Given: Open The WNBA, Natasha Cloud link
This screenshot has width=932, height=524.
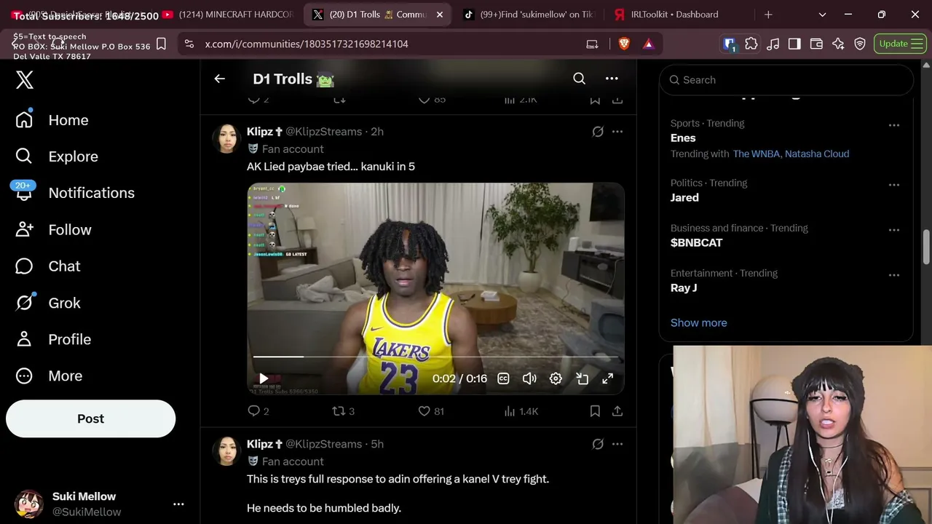Looking at the screenshot, I should [x=791, y=154].
